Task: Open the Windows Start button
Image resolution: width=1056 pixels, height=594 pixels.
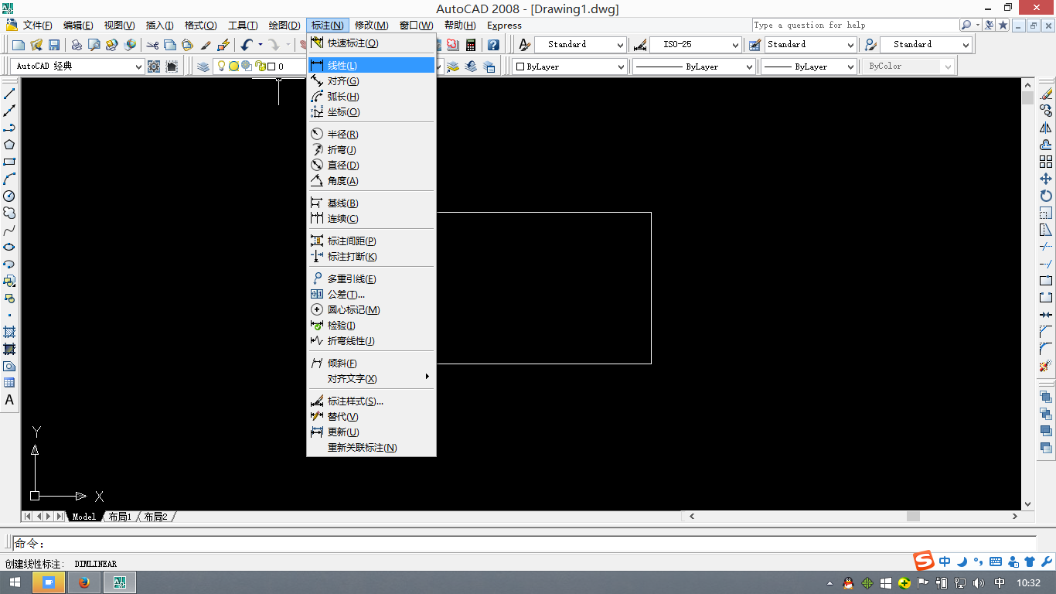Action: click(15, 582)
